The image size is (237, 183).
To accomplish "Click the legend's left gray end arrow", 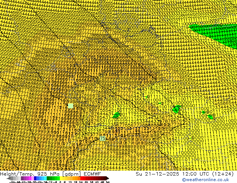I will coord(9,178).
